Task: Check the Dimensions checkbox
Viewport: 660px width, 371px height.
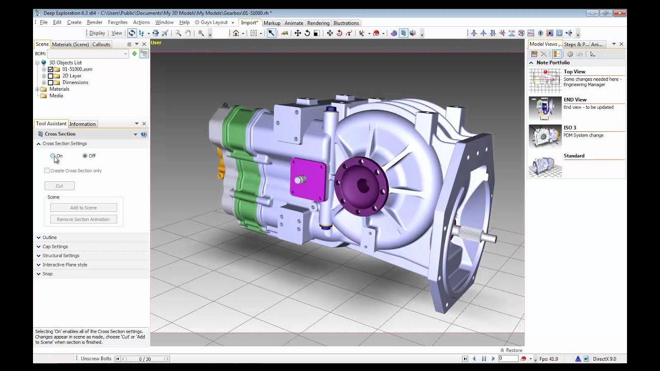Action: tap(51, 82)
